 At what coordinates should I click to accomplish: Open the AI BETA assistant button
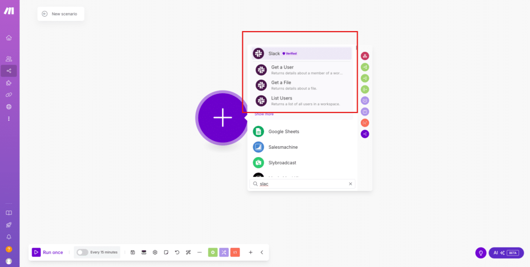point(506,253)
